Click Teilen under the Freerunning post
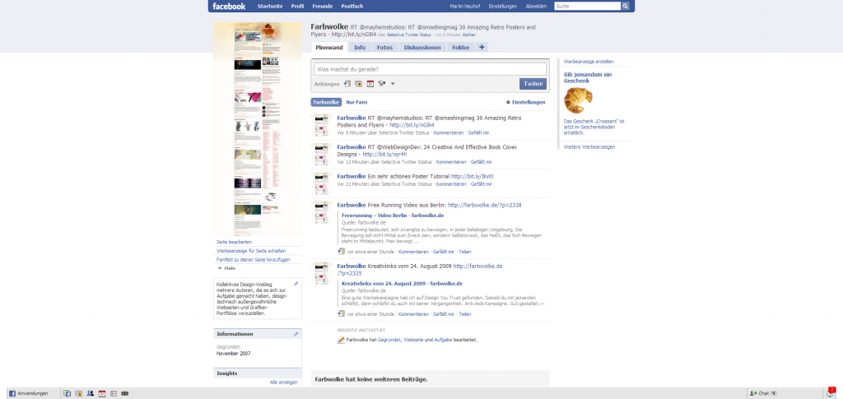This screenshot has height=399, width=843. pyautogui.click(x=465, y=251)
